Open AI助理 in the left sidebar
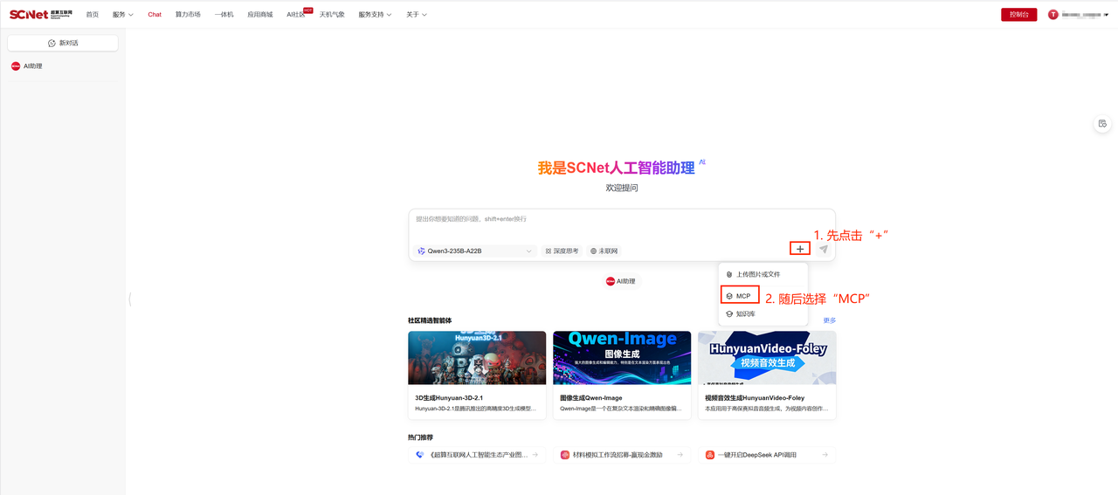This screenshot has height=495, width=1118. 32,66
